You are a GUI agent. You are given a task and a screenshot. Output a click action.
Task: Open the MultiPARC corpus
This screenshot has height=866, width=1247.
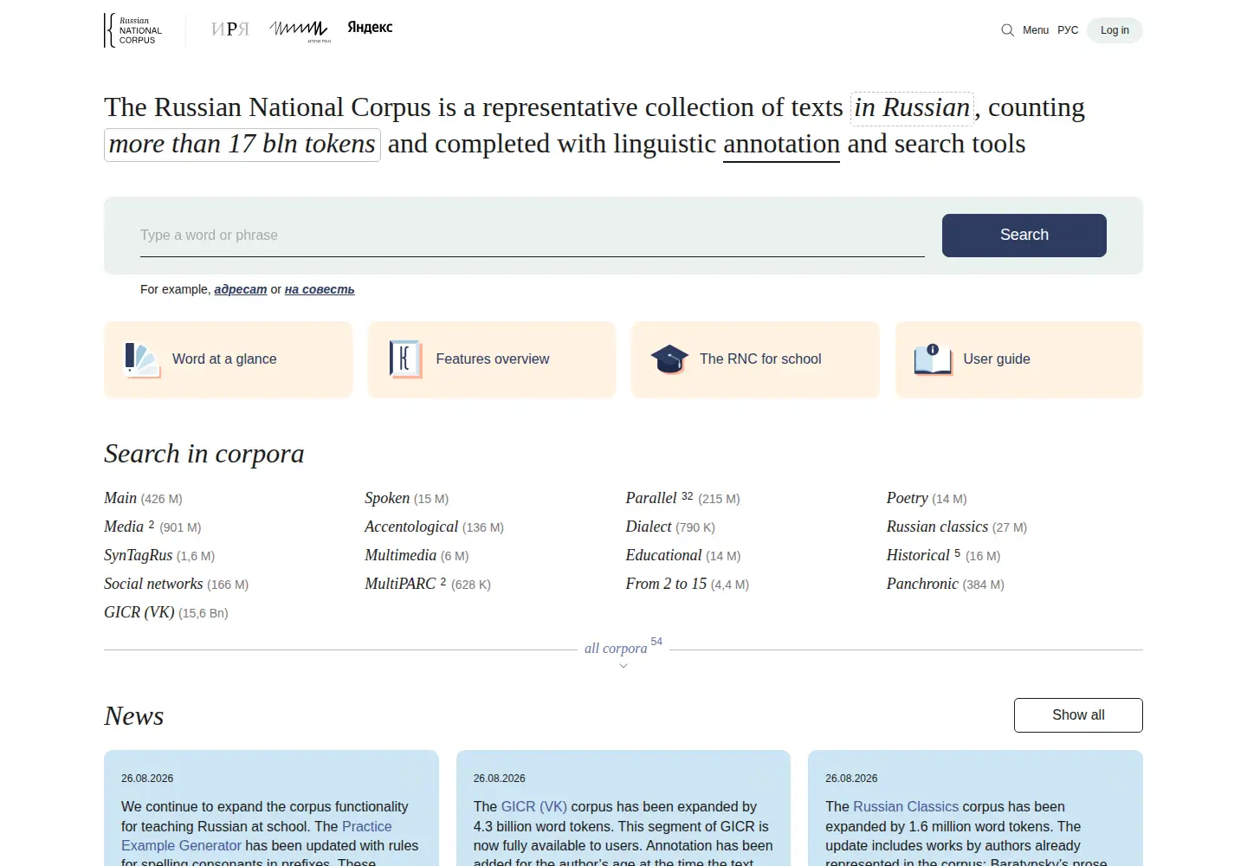(400, 584)
